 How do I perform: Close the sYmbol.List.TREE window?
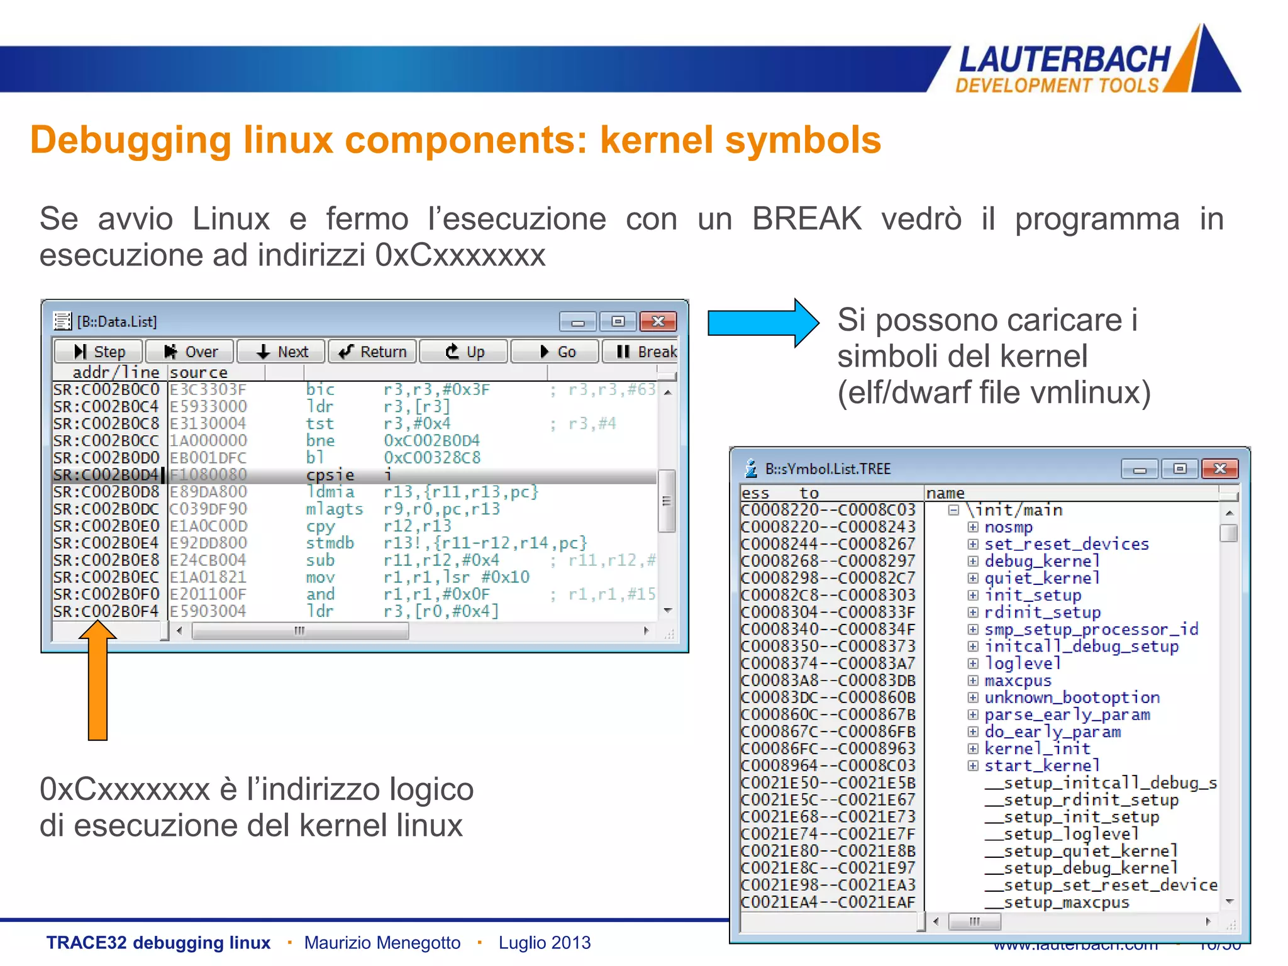click(x=1219, y=469)
